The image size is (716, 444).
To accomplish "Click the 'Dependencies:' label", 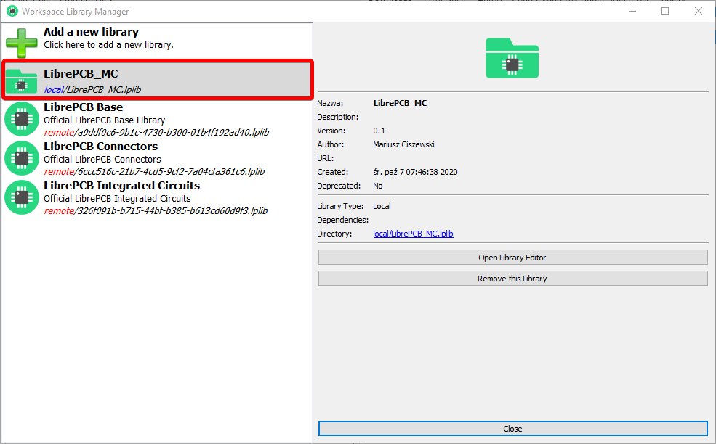I will [343, 220].
